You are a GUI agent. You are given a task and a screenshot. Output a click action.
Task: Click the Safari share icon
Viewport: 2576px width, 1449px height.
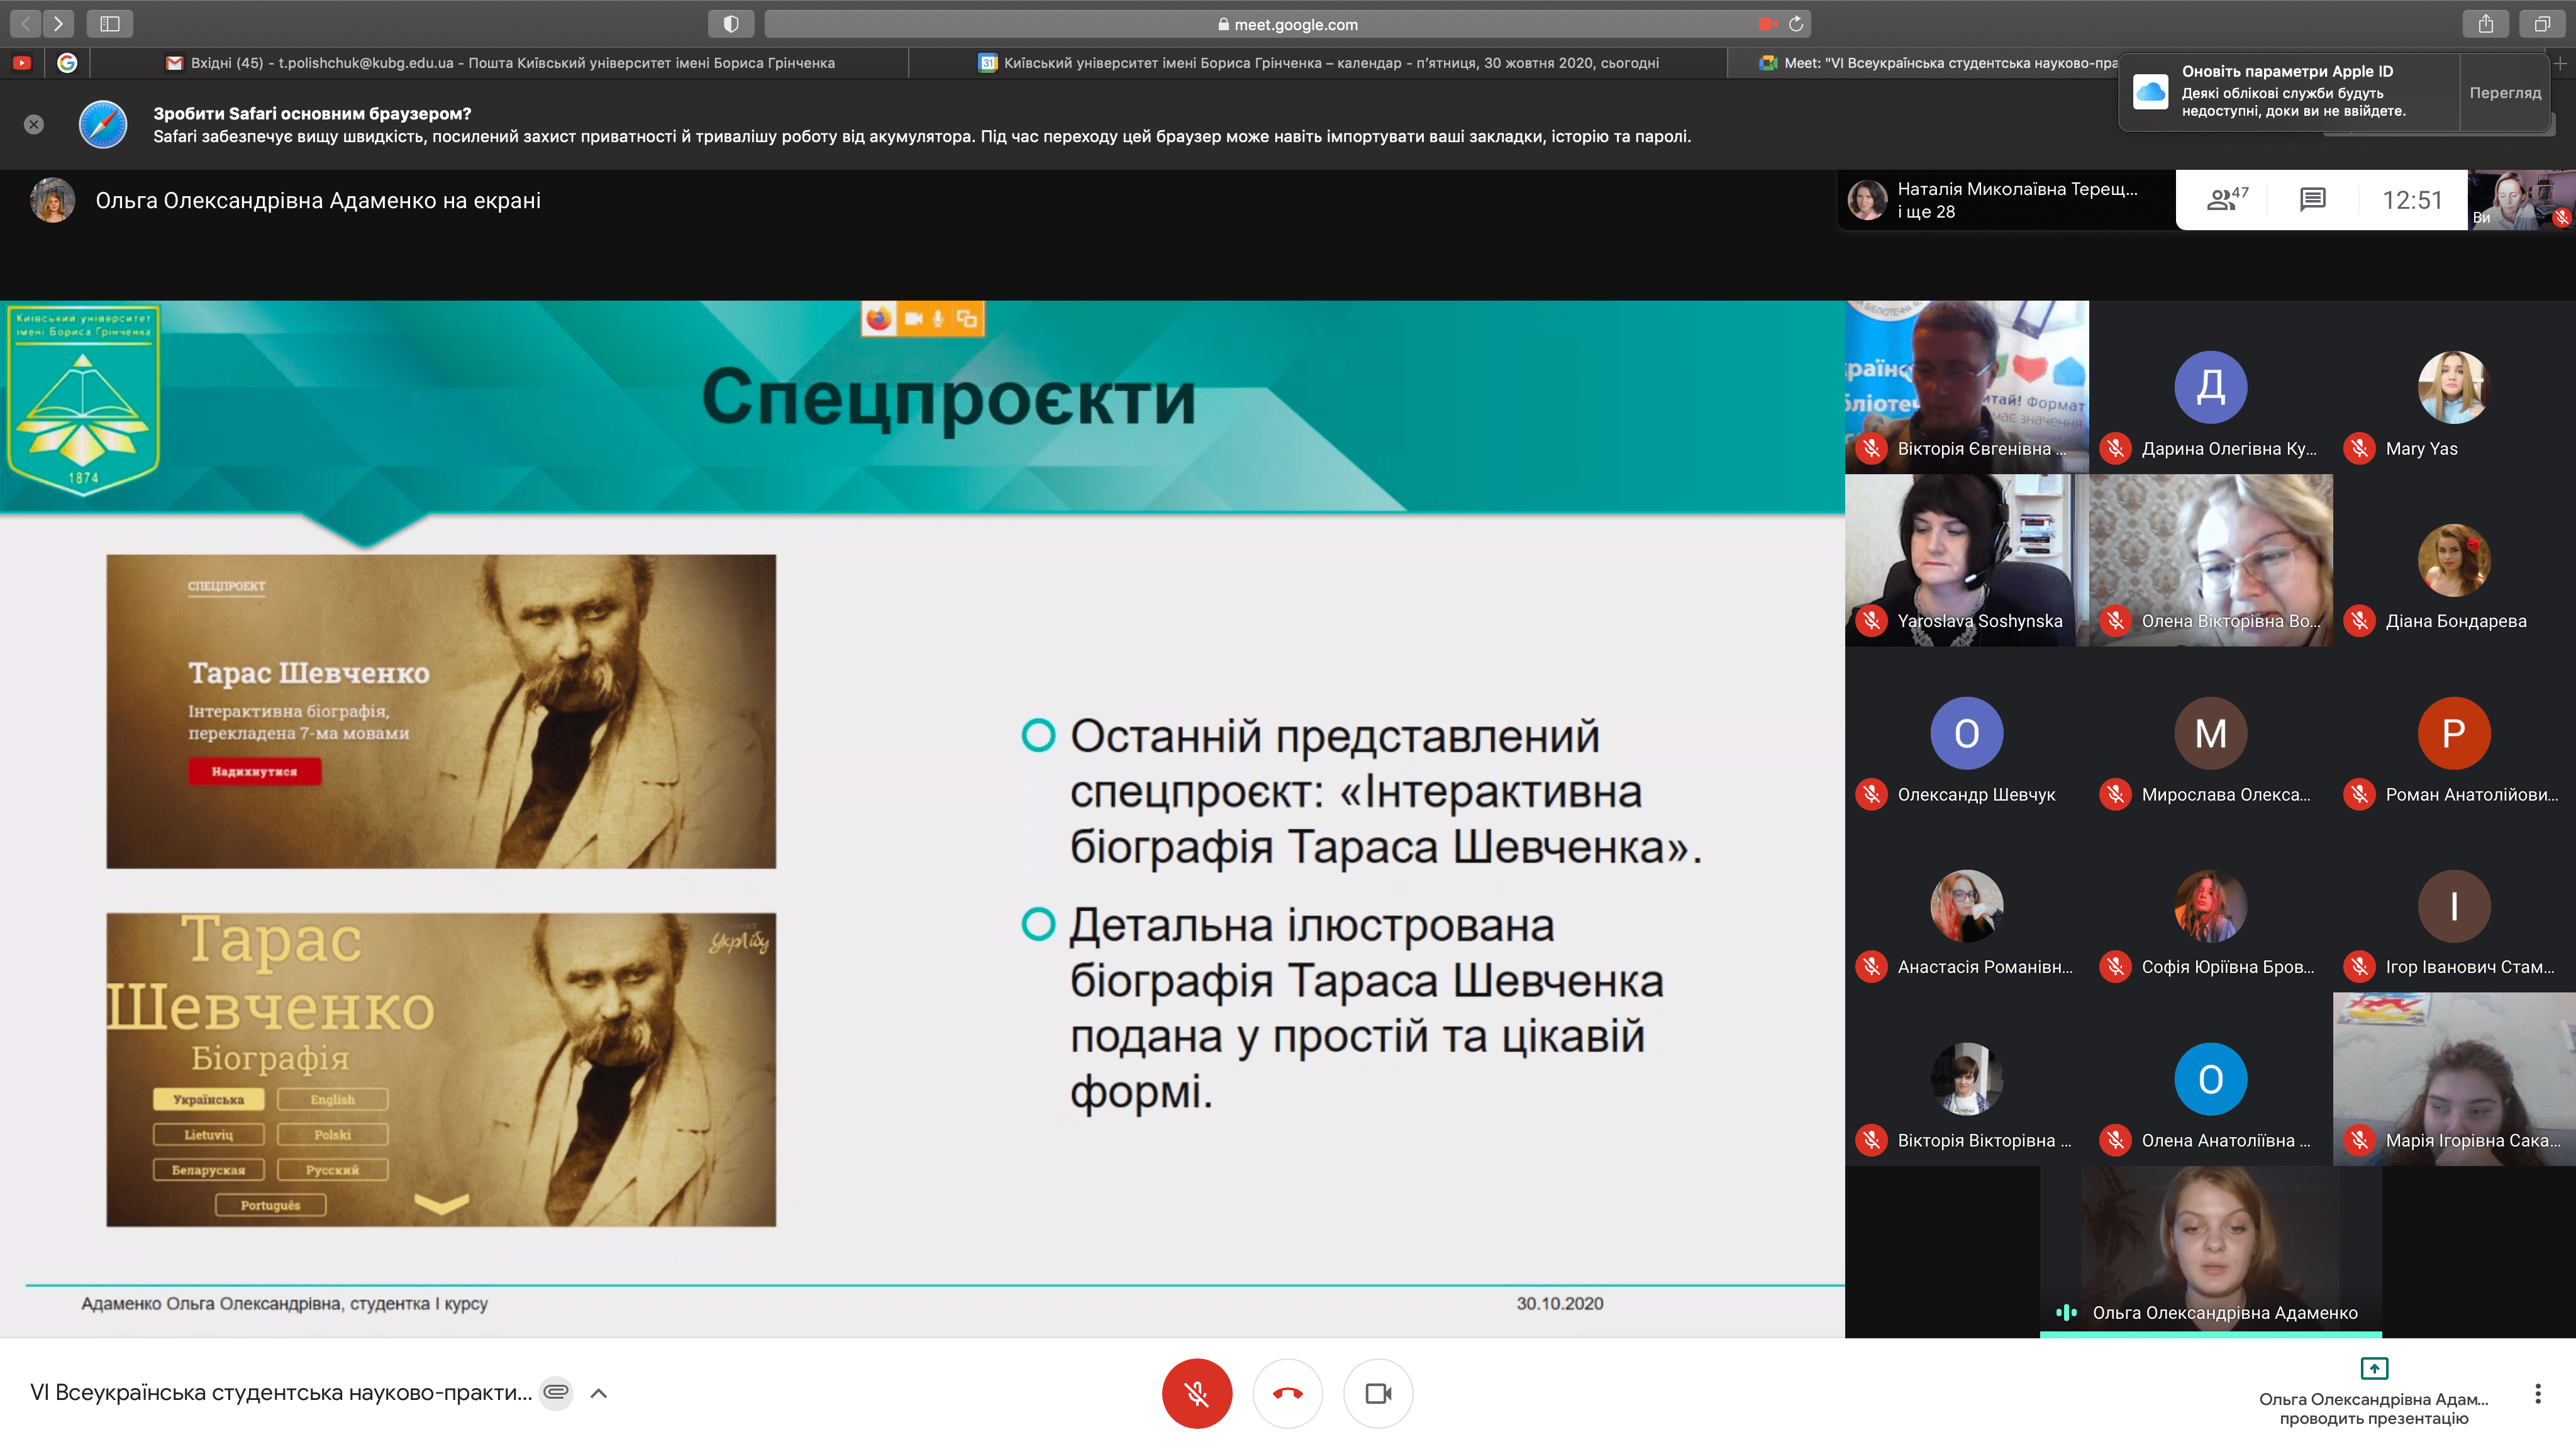tap(2486, 24)
